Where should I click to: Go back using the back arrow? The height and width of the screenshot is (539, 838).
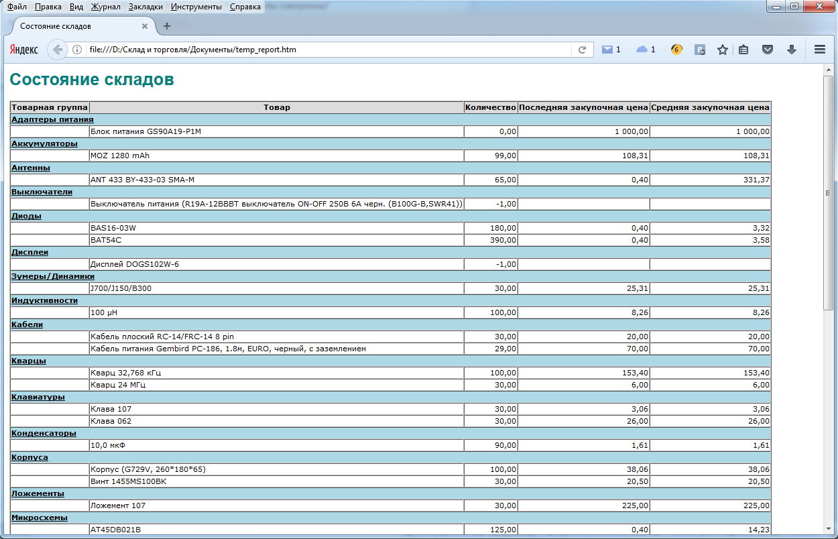click(x=58, y=50)
